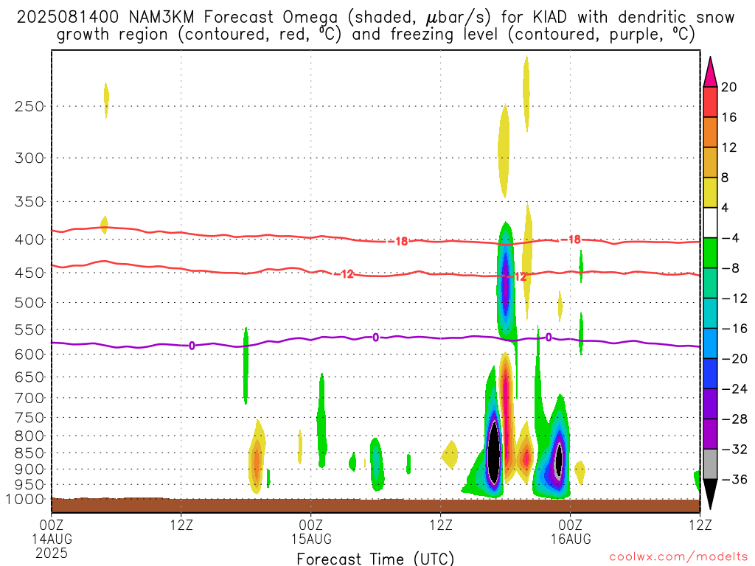This screenshot has height=566, width=755.
Task: Click the 500 pressure level label
Action: (29, 303)
